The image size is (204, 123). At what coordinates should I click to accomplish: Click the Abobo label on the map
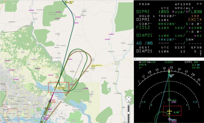click(x=3, y=84)
